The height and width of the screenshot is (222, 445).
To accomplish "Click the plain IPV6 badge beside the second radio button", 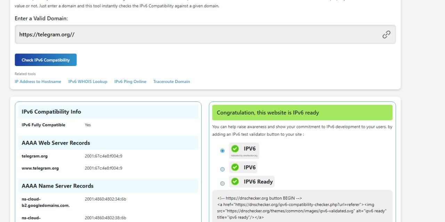I will click(x=243, y=167).
